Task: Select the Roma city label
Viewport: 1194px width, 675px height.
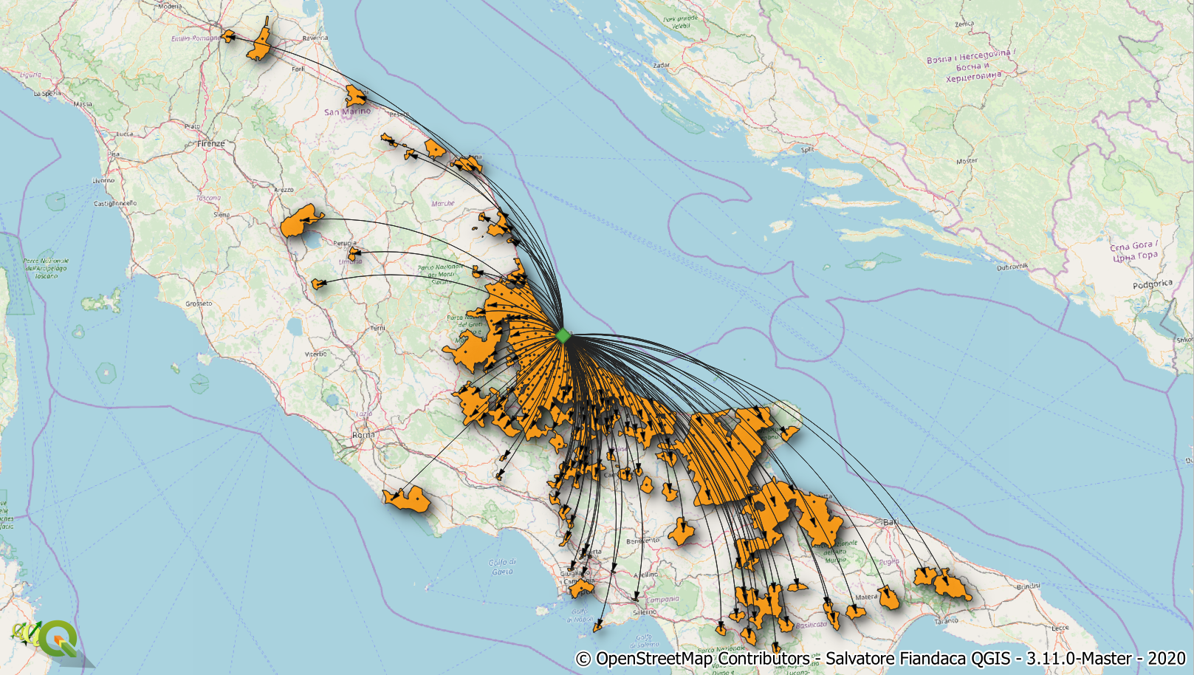Action: [x=363, y=435]
